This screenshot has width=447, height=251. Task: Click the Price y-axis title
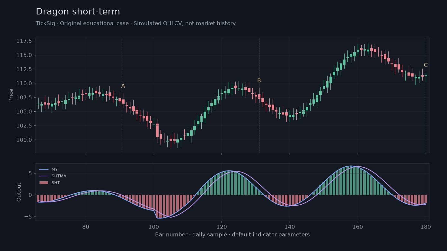[11, 95]
